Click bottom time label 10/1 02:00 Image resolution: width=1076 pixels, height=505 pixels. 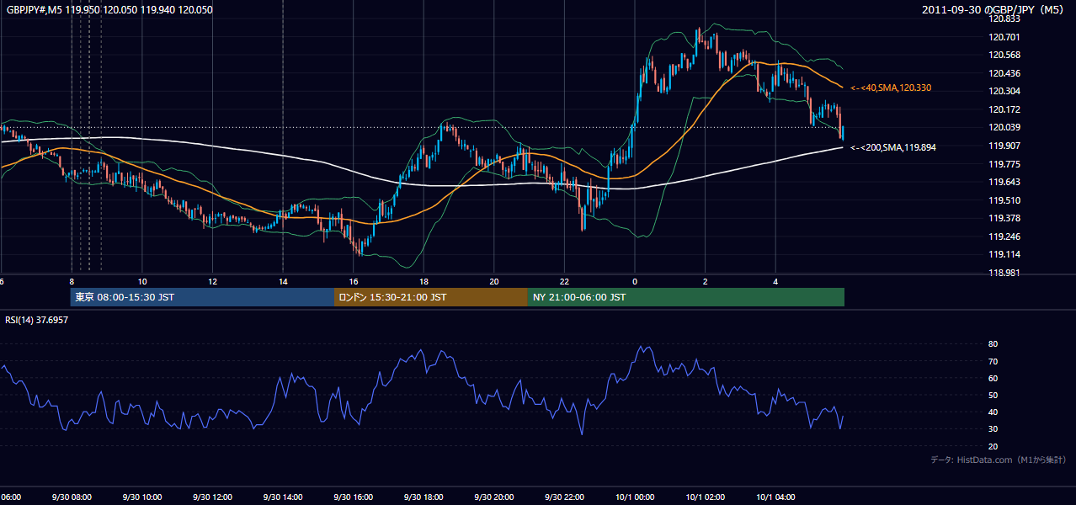[706, 497]
